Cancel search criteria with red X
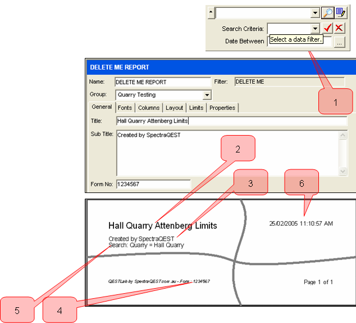This screenshot has height=323, width=356. click(x=339, y=28)
